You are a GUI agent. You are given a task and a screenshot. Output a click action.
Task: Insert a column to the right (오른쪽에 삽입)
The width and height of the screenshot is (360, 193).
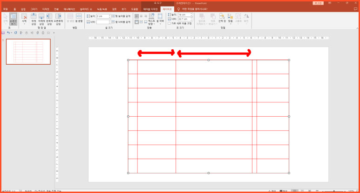pos(58,19)
